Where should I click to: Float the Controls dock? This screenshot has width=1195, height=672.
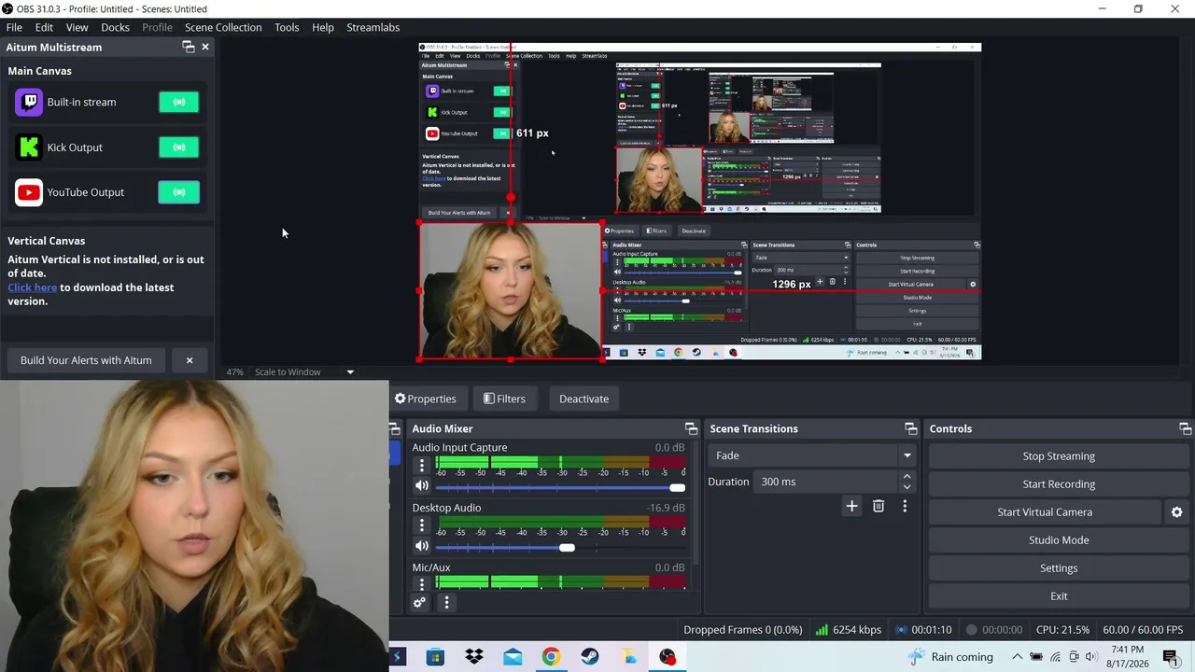pyautogui.click(x=1185, y=428)
